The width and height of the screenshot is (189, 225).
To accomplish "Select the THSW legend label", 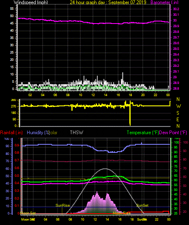I will (77, 132).
